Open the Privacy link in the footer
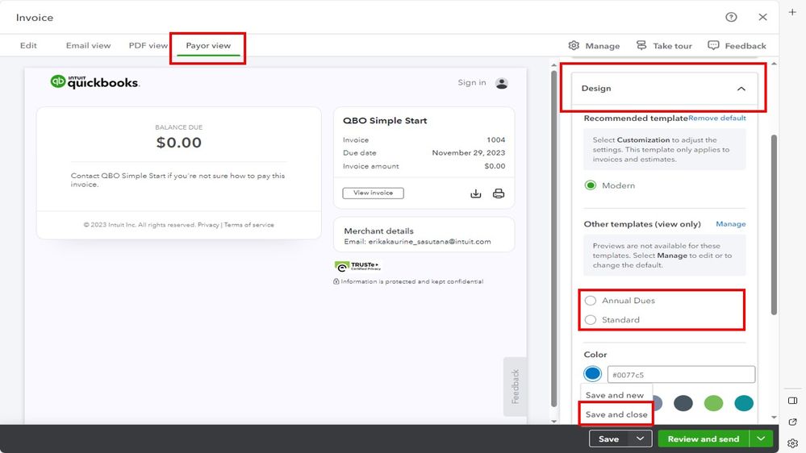 coord(208,224)
